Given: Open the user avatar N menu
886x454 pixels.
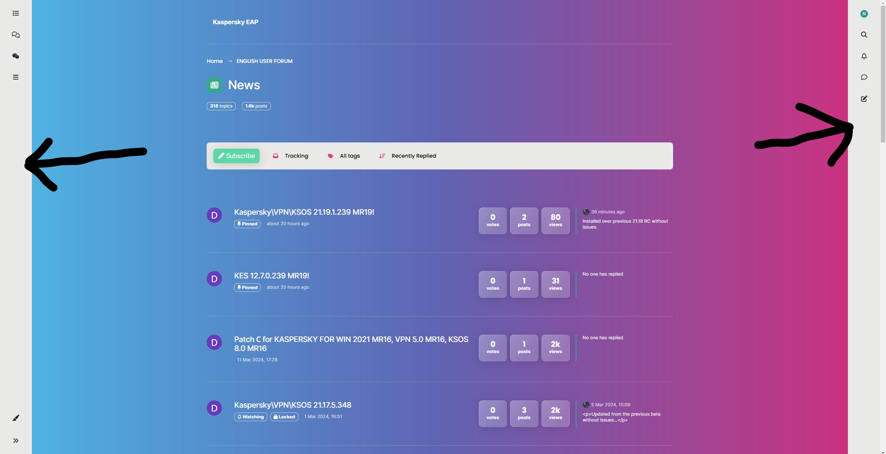Looking at the screenshot, I should (x=864, y=14).
